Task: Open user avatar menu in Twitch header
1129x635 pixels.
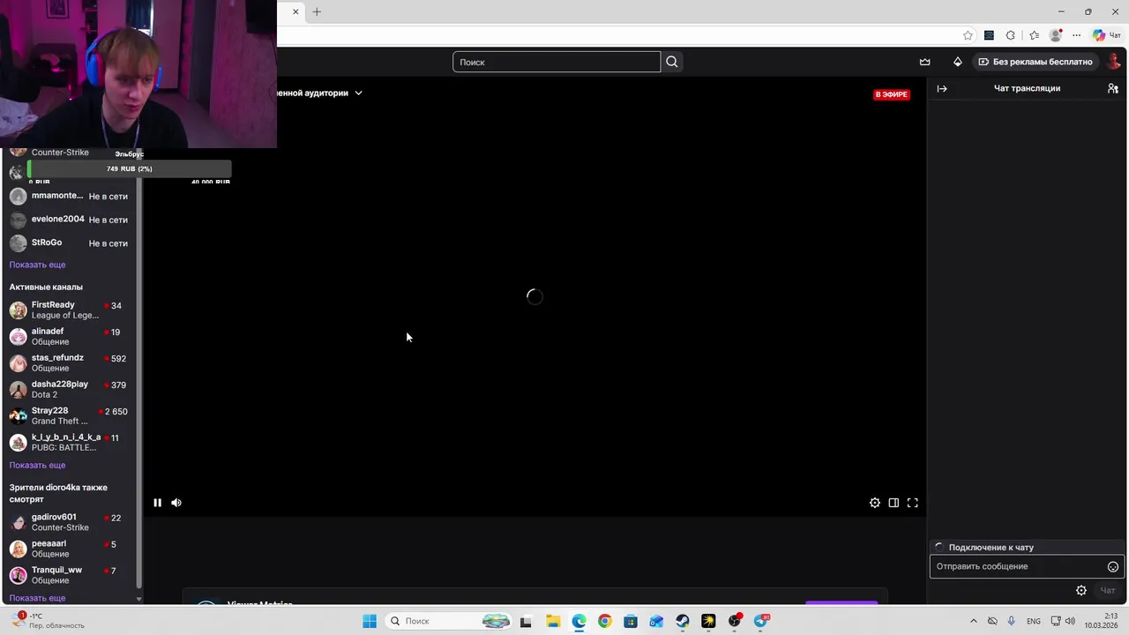Action: pyautogui.click(x=1116, y=62)
